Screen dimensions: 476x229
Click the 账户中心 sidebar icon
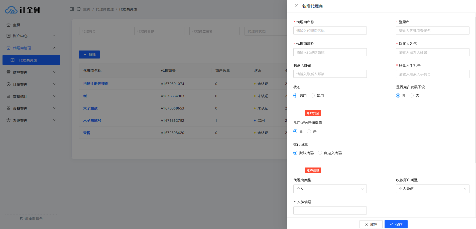pos(9,36)
